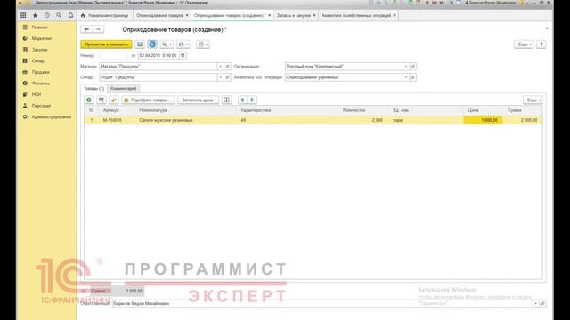Viewport: 570px width, 320px height.
Task: Open the reports icon dropdown in toolbar
Action: click(x=202, y=44)
